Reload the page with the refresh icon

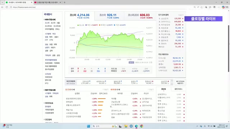click(x=6, y=7)
